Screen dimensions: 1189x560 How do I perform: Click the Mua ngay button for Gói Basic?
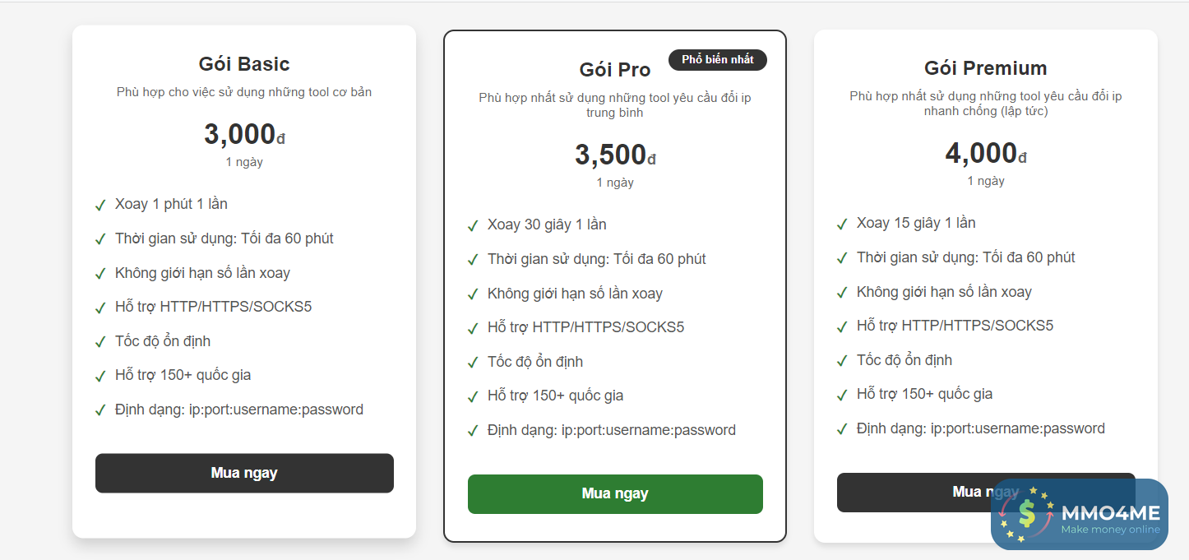(244, 473)
